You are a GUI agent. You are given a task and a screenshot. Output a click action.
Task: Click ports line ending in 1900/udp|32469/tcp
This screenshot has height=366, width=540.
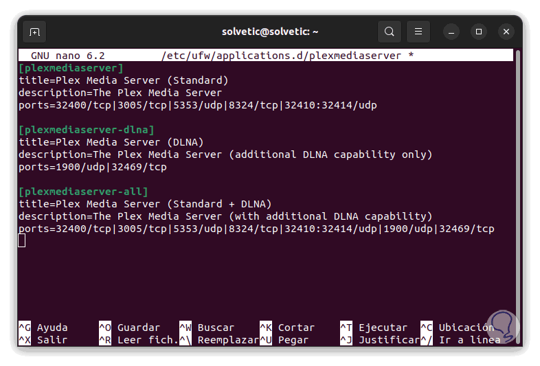256,229
